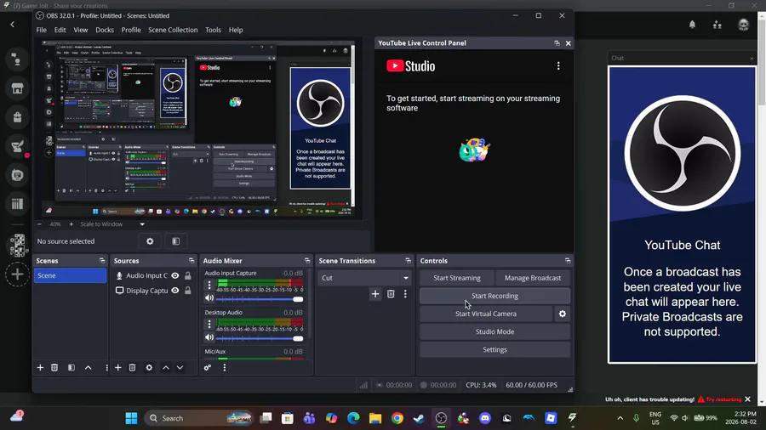Screen dimensions: 766x430
Task: Open the Audio Mixer toolbar three-dot menu
Action: (224, 368)
